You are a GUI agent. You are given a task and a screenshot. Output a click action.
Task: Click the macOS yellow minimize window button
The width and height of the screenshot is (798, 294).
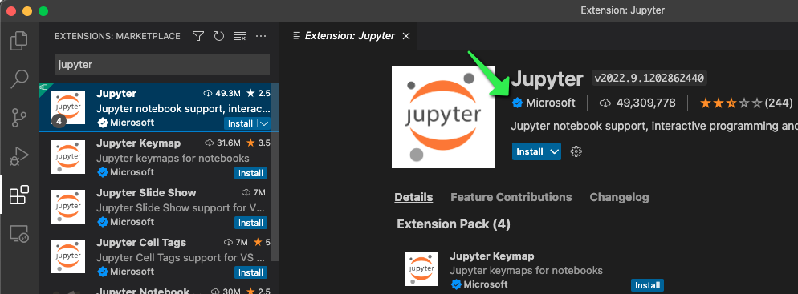27,10
